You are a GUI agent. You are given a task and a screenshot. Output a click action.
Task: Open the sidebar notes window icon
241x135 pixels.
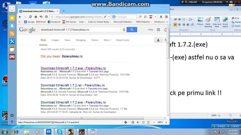[x=12, y=49]
